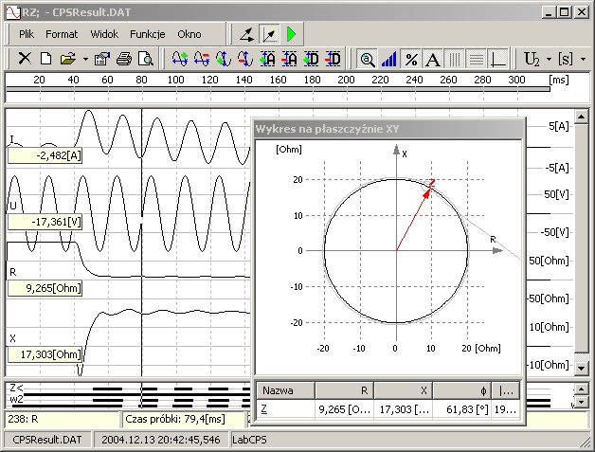Image resolution: width=595 pixels, height=452 pixels.
Task: Click the open folder icon
Action: 68,59
